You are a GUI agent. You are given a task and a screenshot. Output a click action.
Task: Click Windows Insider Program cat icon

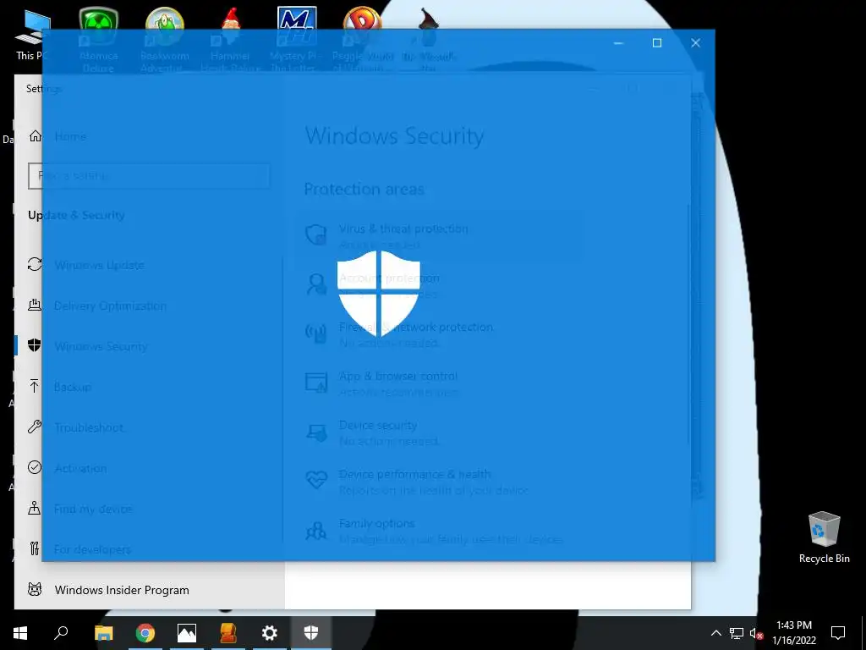35,590
